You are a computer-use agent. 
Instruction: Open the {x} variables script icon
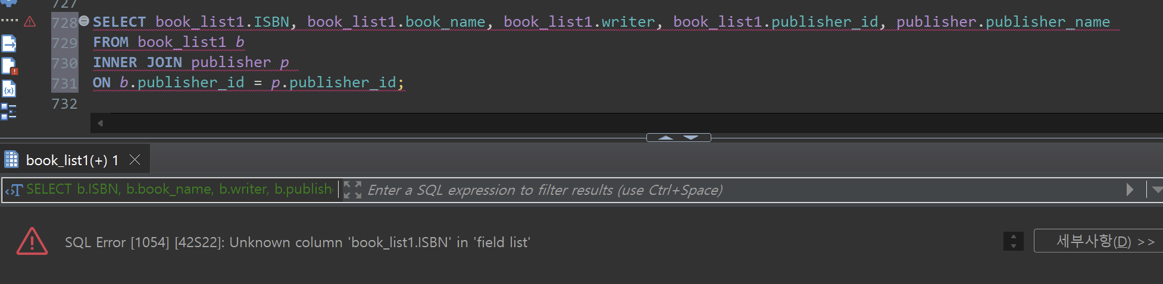[x=9, y=89]
